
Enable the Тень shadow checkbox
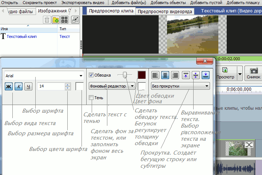[91, 98]
